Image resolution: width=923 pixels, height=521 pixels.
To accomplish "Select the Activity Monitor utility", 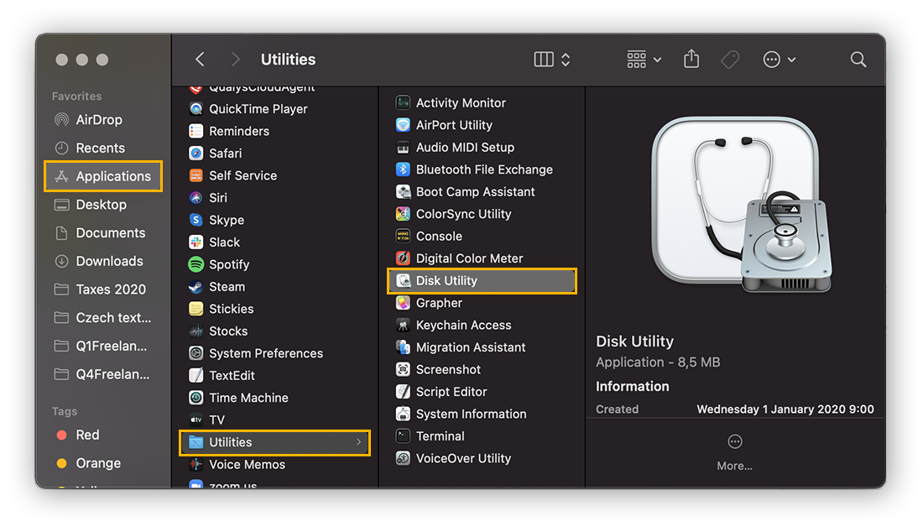I will 461,102.
